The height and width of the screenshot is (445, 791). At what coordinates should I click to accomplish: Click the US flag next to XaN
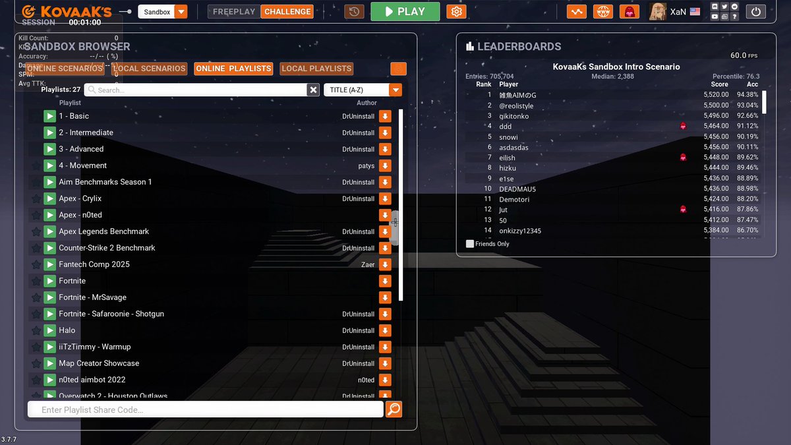[695, 11]
